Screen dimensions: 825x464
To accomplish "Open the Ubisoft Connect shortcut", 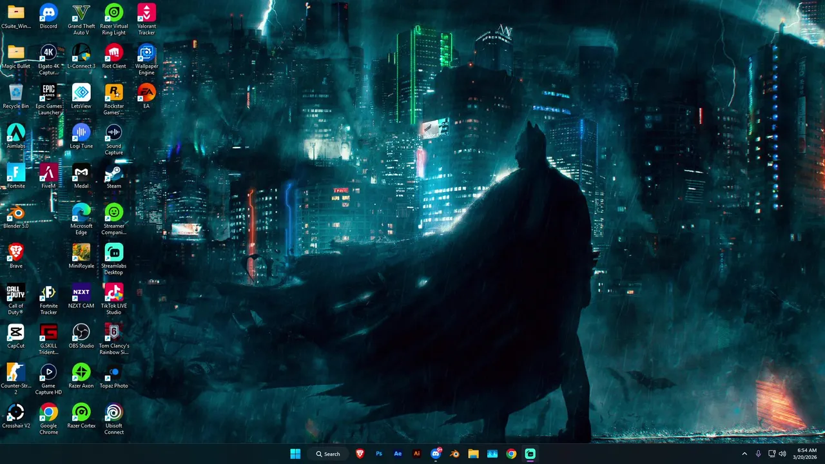I will (x=114, y=420).
